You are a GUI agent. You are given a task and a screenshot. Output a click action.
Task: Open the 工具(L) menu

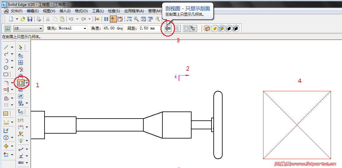(98, 11)
